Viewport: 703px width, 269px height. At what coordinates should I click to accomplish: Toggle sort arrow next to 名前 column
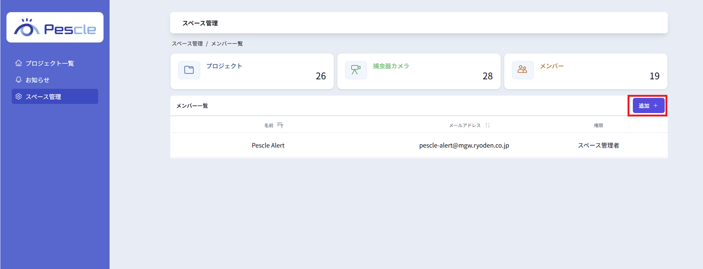280,125
